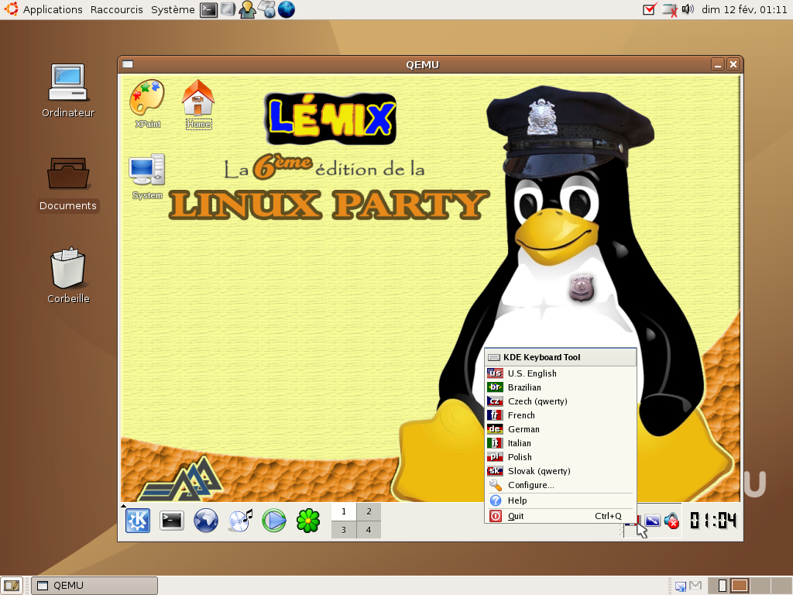The image size is (793, 595).
Task: Open Configure... in the keyboard tool menu
Action: [x=560, y=485]
